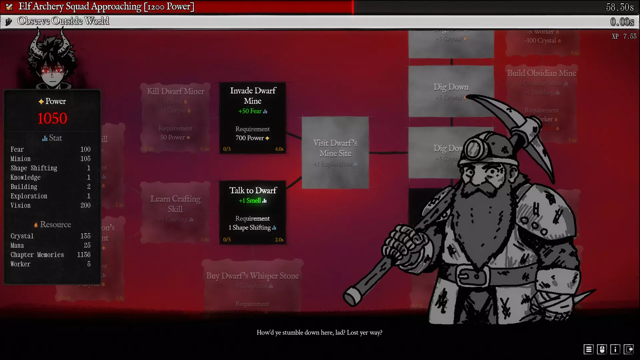Image resolution: width=640 pixels, height=360 pixels.
Task: Click the power diamond after 700 Power
Action: click(267, 138)
